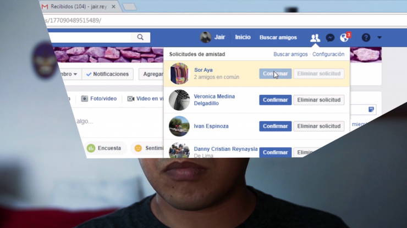Click the Agregar button

pos(151,75)
